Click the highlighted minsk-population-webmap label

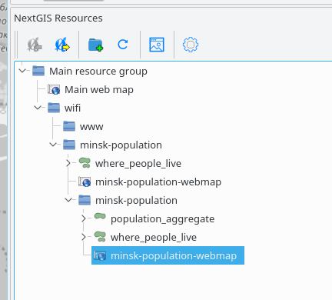pyautogui.click(x=174, y=256)
